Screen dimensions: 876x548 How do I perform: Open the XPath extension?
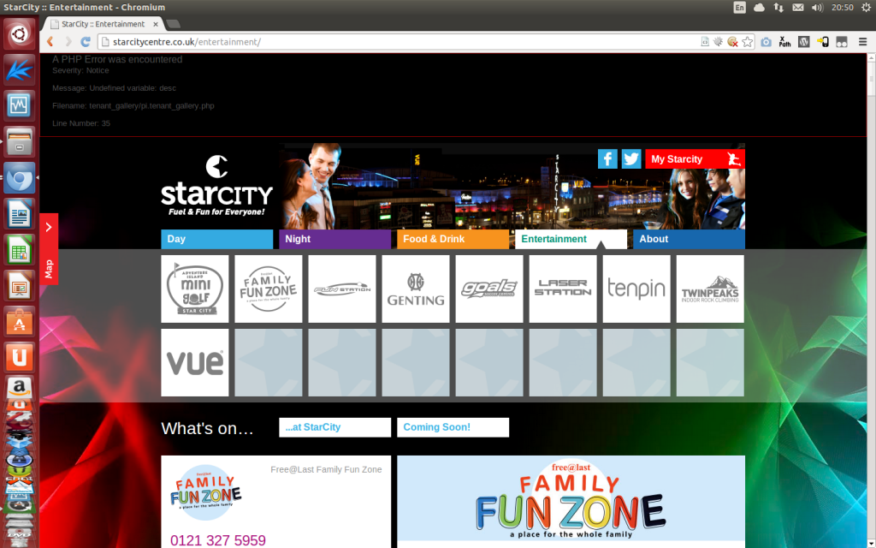point(785,42)
